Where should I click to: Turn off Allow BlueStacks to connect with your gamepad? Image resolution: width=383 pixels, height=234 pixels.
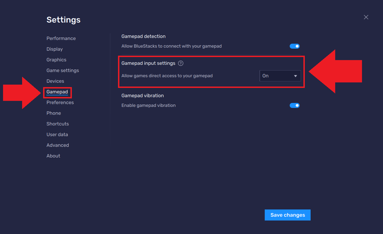pyautogui.click(x=295, y=46)
